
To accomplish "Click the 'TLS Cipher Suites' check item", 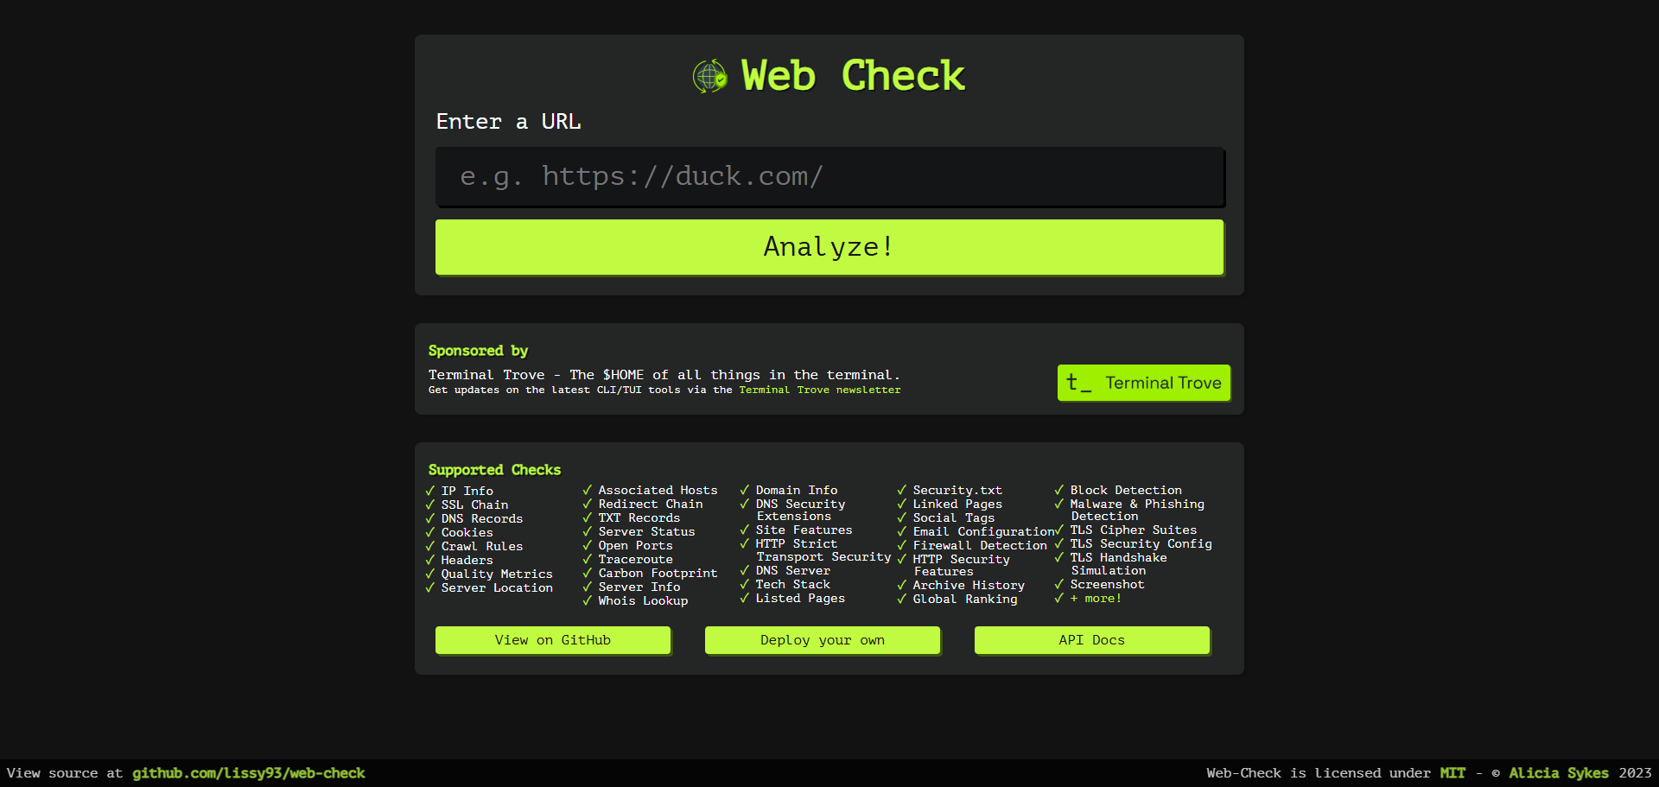I will (x=1134, y=530).
